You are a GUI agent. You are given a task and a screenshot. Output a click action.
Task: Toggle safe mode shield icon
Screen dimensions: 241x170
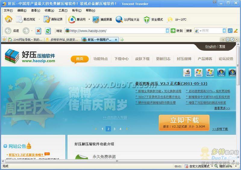pos(146,20)
